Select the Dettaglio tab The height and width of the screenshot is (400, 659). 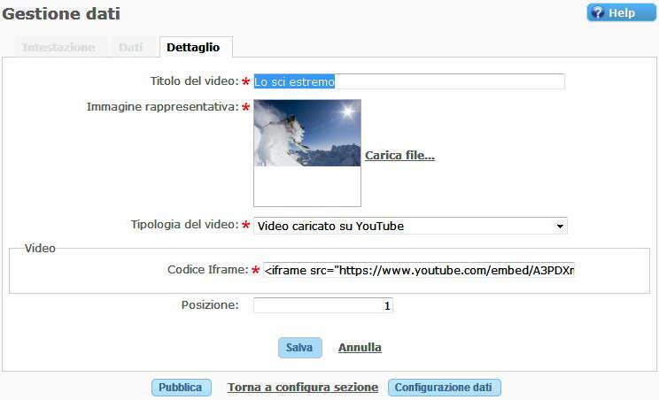[x=193, y=48]
